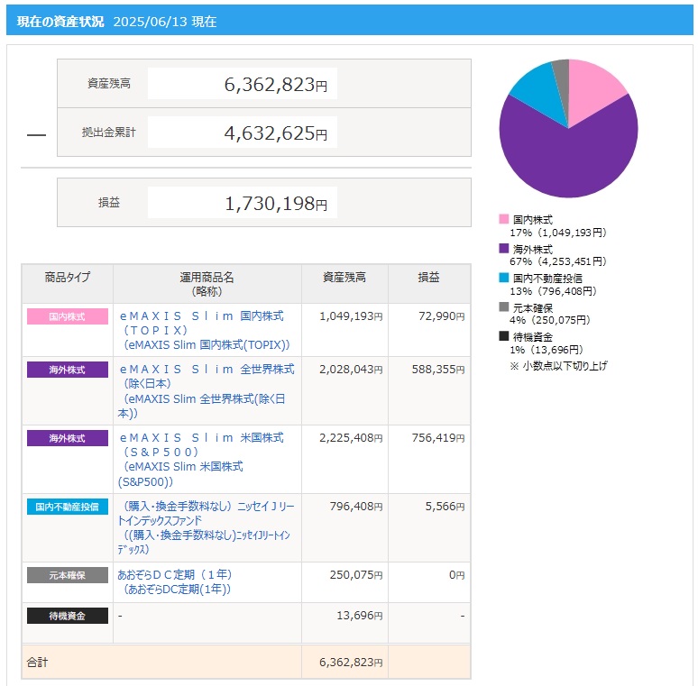Click the 商品タイプ column header

[x=68, y=278]
